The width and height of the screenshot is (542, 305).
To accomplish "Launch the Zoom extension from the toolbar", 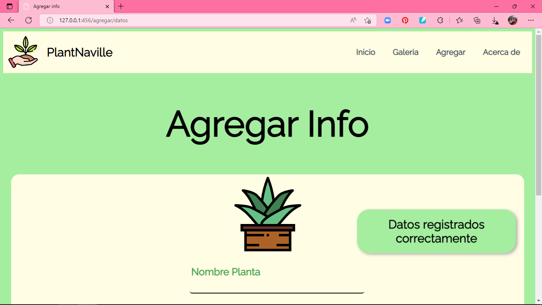I will 387,20.
